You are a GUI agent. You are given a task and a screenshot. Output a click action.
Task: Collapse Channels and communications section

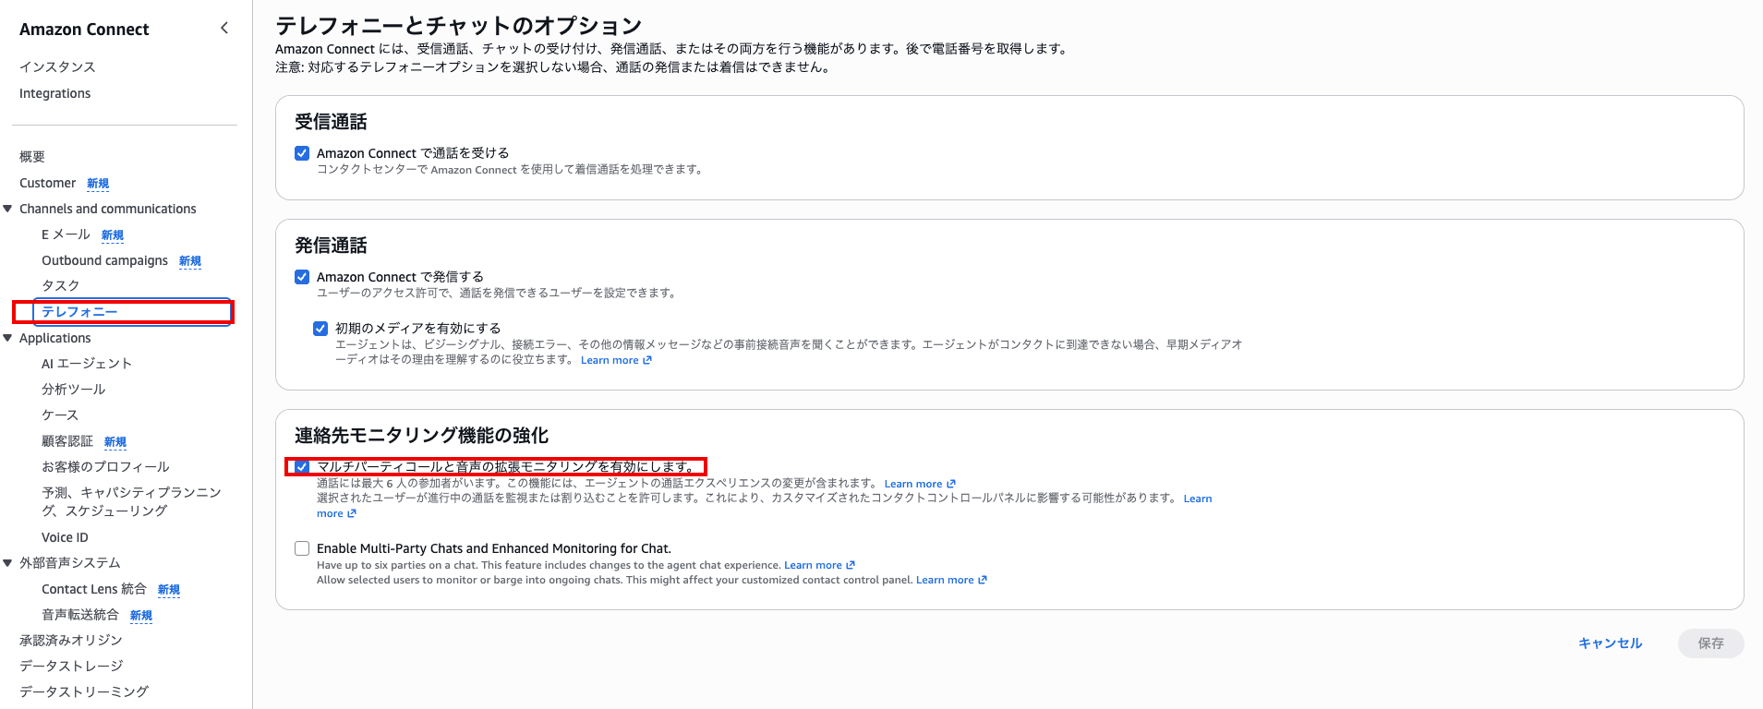point(7,209)
